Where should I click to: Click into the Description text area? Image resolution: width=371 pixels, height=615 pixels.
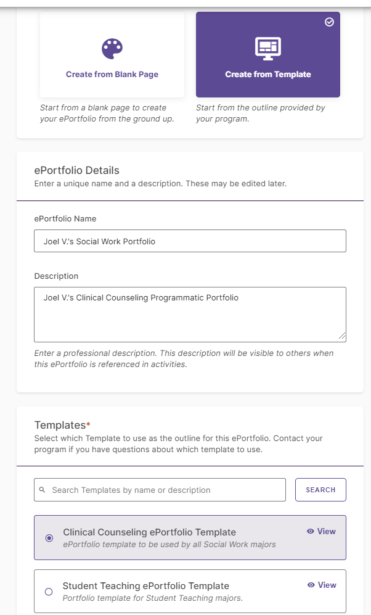tap(190, 315)
